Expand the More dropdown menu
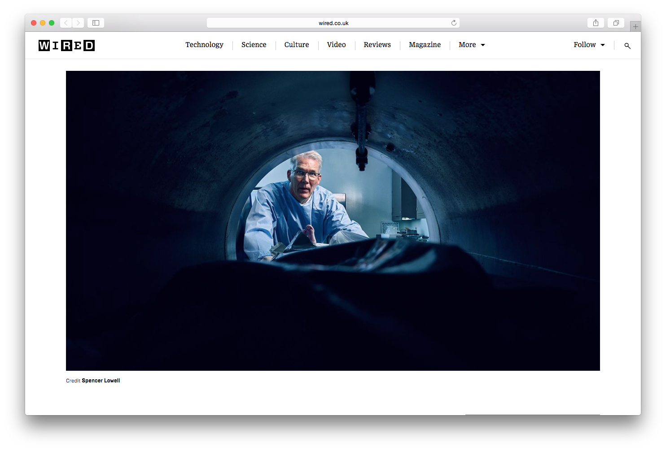This screenshot has height=451, width=666. [472, 45]
